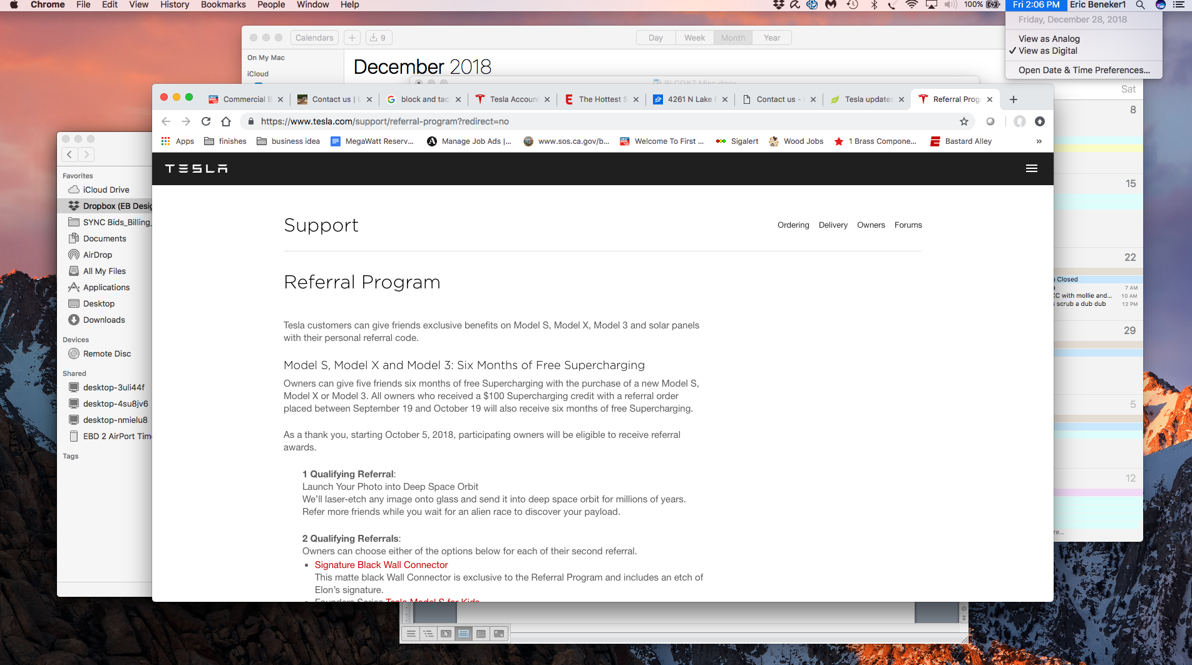Click the Ordering support link
Image resolution: width=1192 pixels, height=665 pixels.
click(x=793, y=225)
